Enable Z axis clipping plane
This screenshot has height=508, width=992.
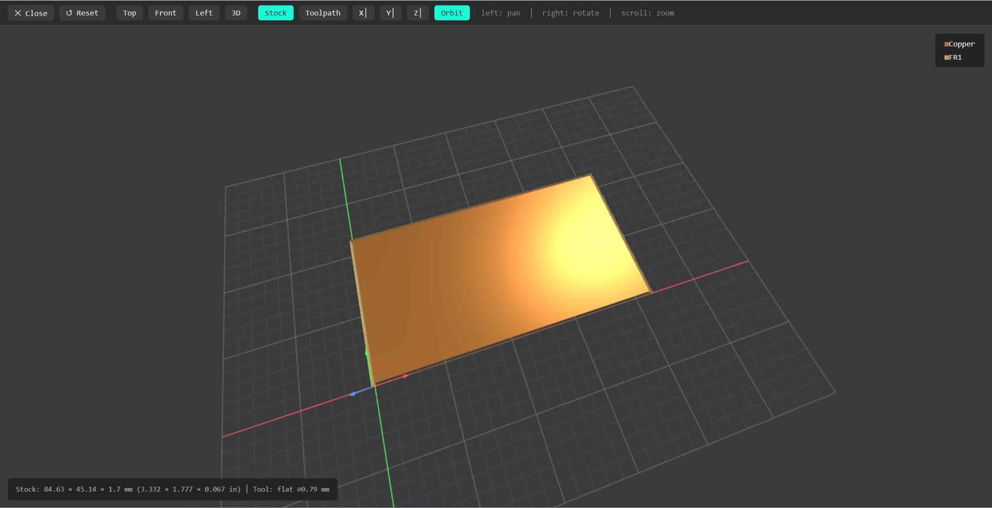pos(417,13)
